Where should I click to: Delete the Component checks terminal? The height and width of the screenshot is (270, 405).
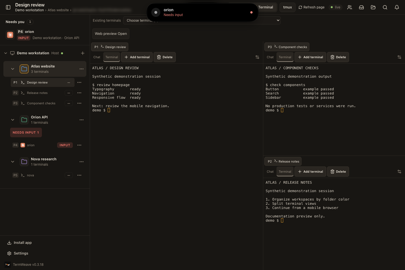pos(338,57)
